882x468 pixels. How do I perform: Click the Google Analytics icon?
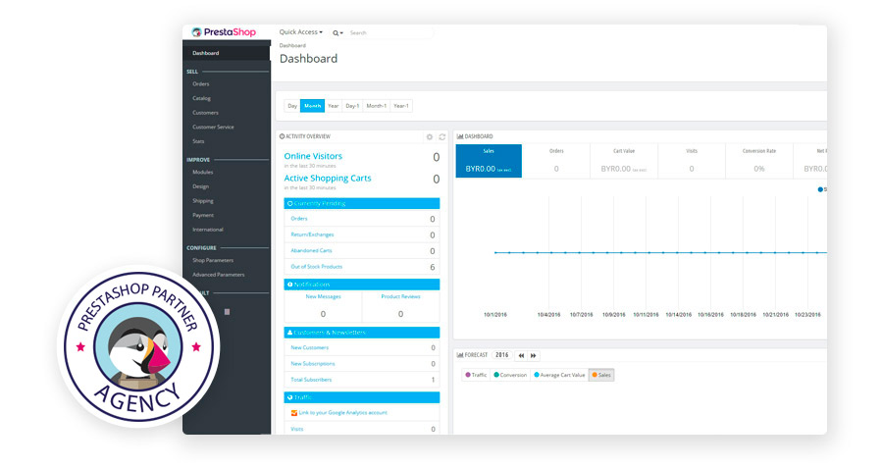[293, 413]
